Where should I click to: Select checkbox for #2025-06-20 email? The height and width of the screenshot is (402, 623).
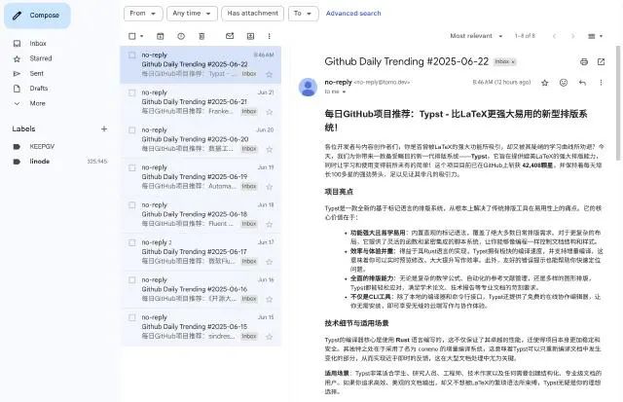[132, 130]
